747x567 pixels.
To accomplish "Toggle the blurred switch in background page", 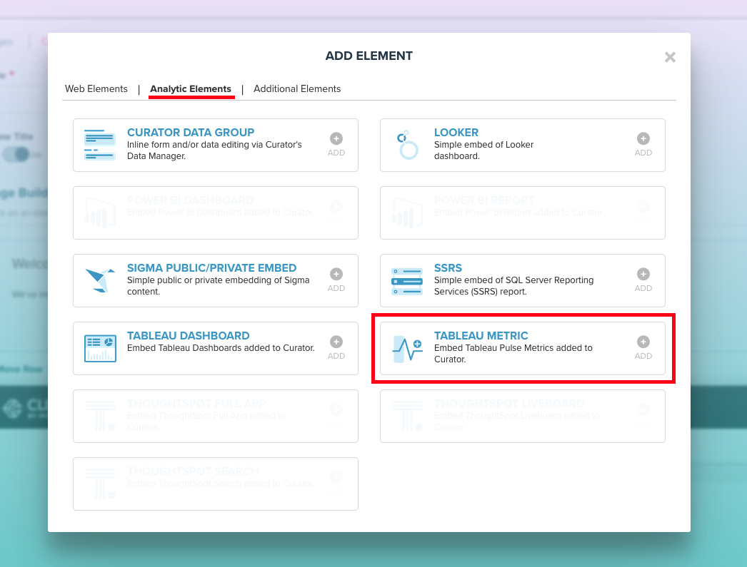I will coord(16,154).
